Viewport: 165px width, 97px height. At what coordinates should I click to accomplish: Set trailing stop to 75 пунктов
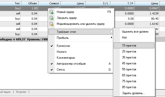pos(134,81)
